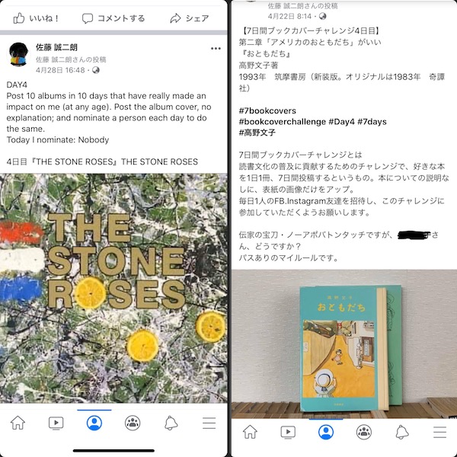457x457 pixels.
Task: Tap the シェア share button
Action: point(190,18)
